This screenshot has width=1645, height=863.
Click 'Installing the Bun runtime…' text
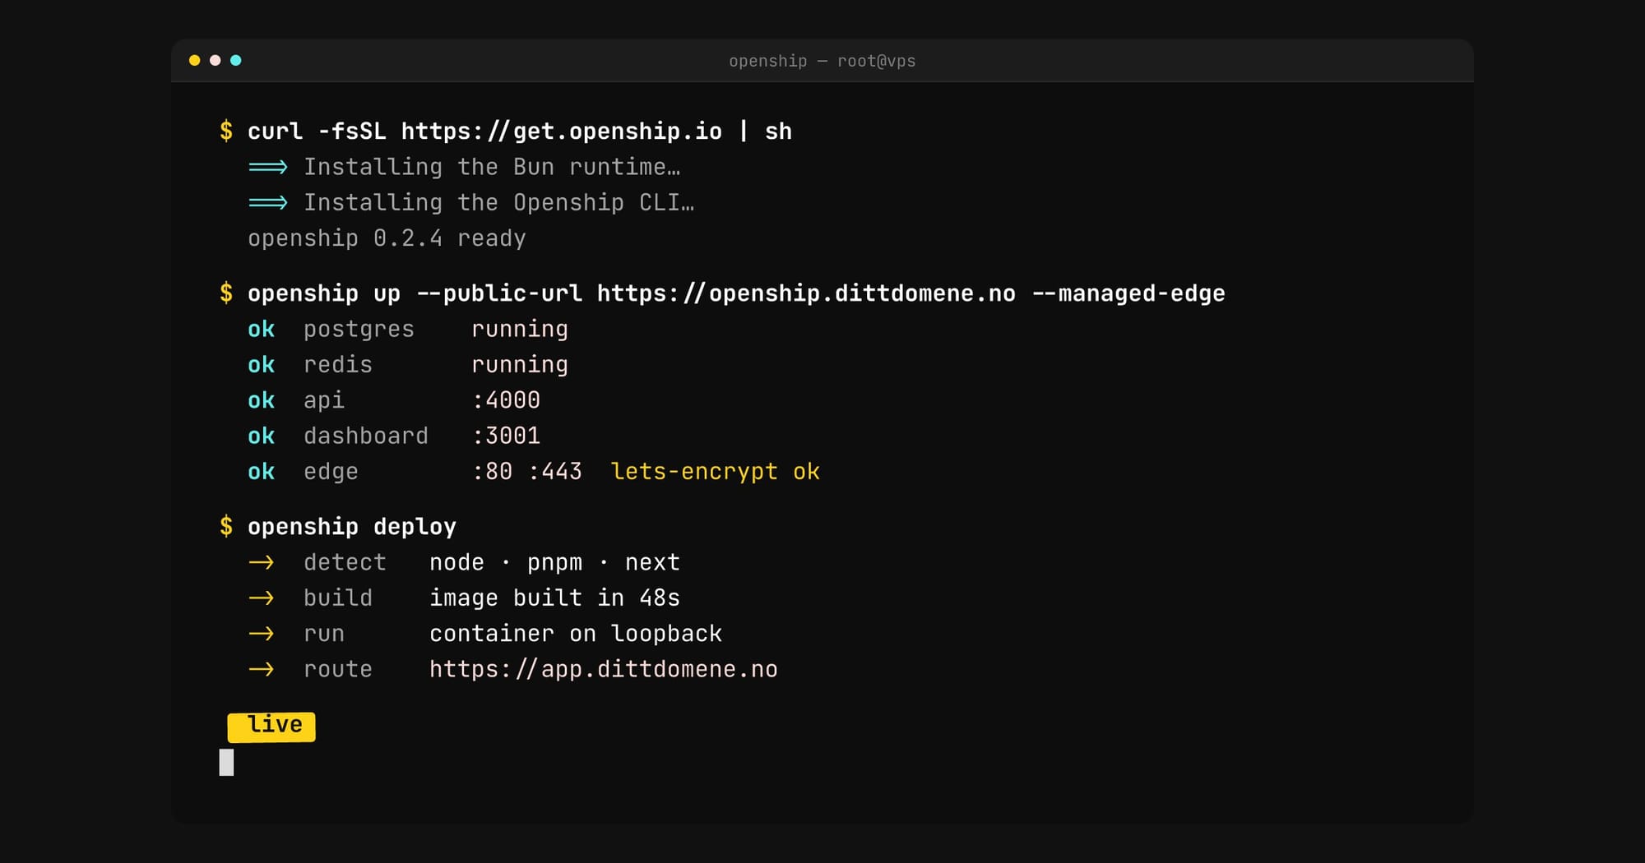pos(492,167)
